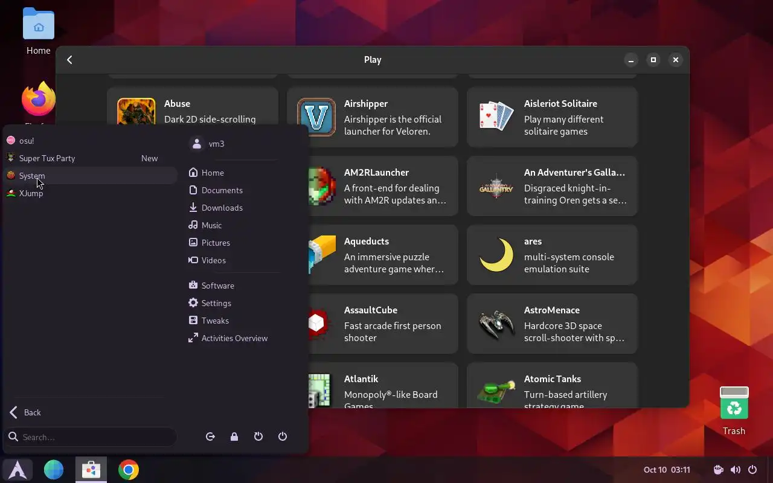Start XJump from the menu list
This screenshot has height=483, width=773.
click(91, 193)
